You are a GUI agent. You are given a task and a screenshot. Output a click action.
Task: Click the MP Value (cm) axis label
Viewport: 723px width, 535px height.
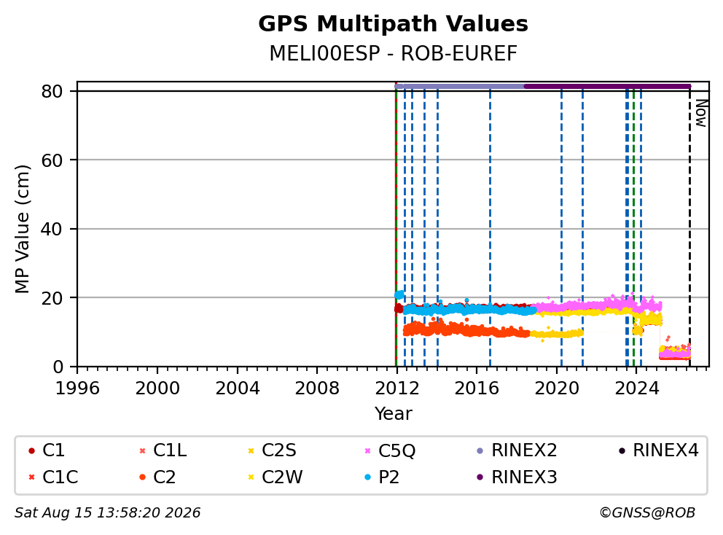(x=22, y=229)
